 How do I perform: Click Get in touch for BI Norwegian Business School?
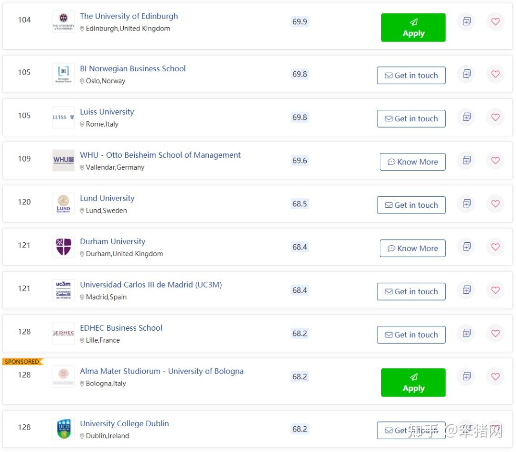click(x=411, y=75)
